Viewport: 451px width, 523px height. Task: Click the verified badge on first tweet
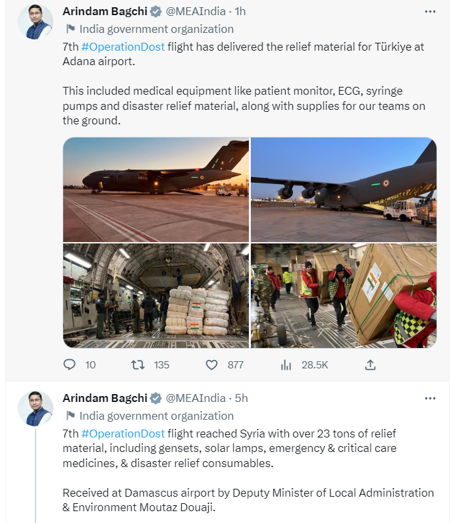(x=156, y=12)
